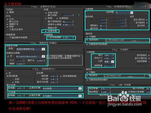Click the 灯光缓冲 自动保存 file path field
The height and width of the screenshot is (113, 151).
coord(124,76)
